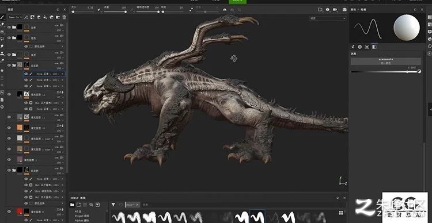Collapse the topmost layer folder

click(x=14, y=27)
